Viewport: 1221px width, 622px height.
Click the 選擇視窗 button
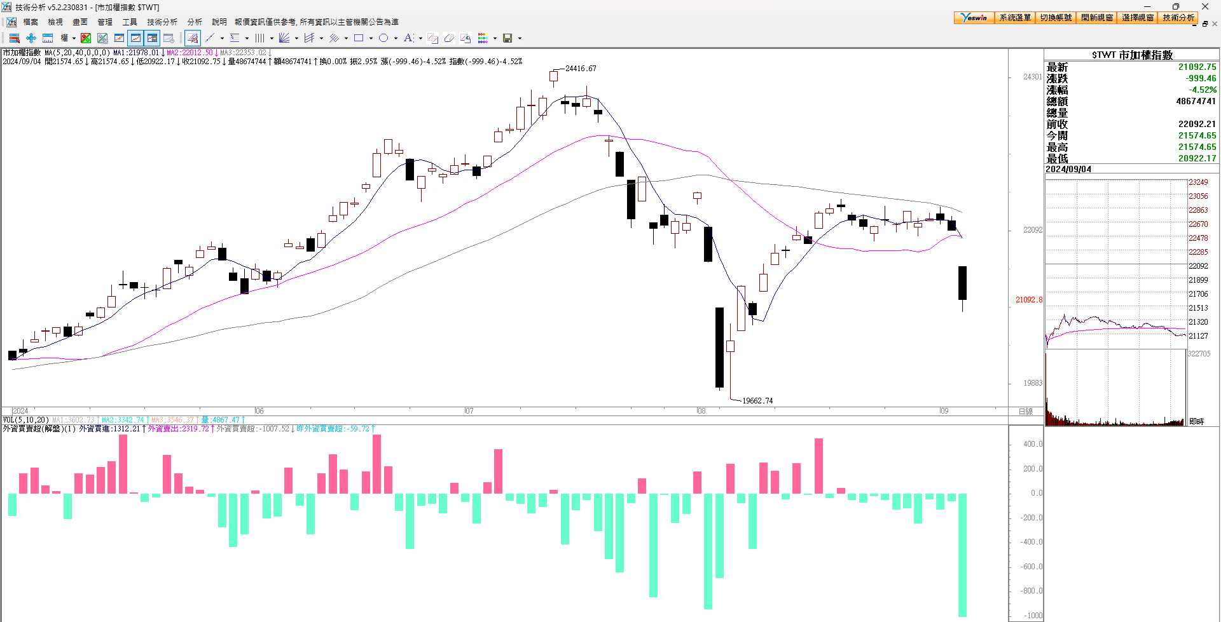click(1138, 18)
